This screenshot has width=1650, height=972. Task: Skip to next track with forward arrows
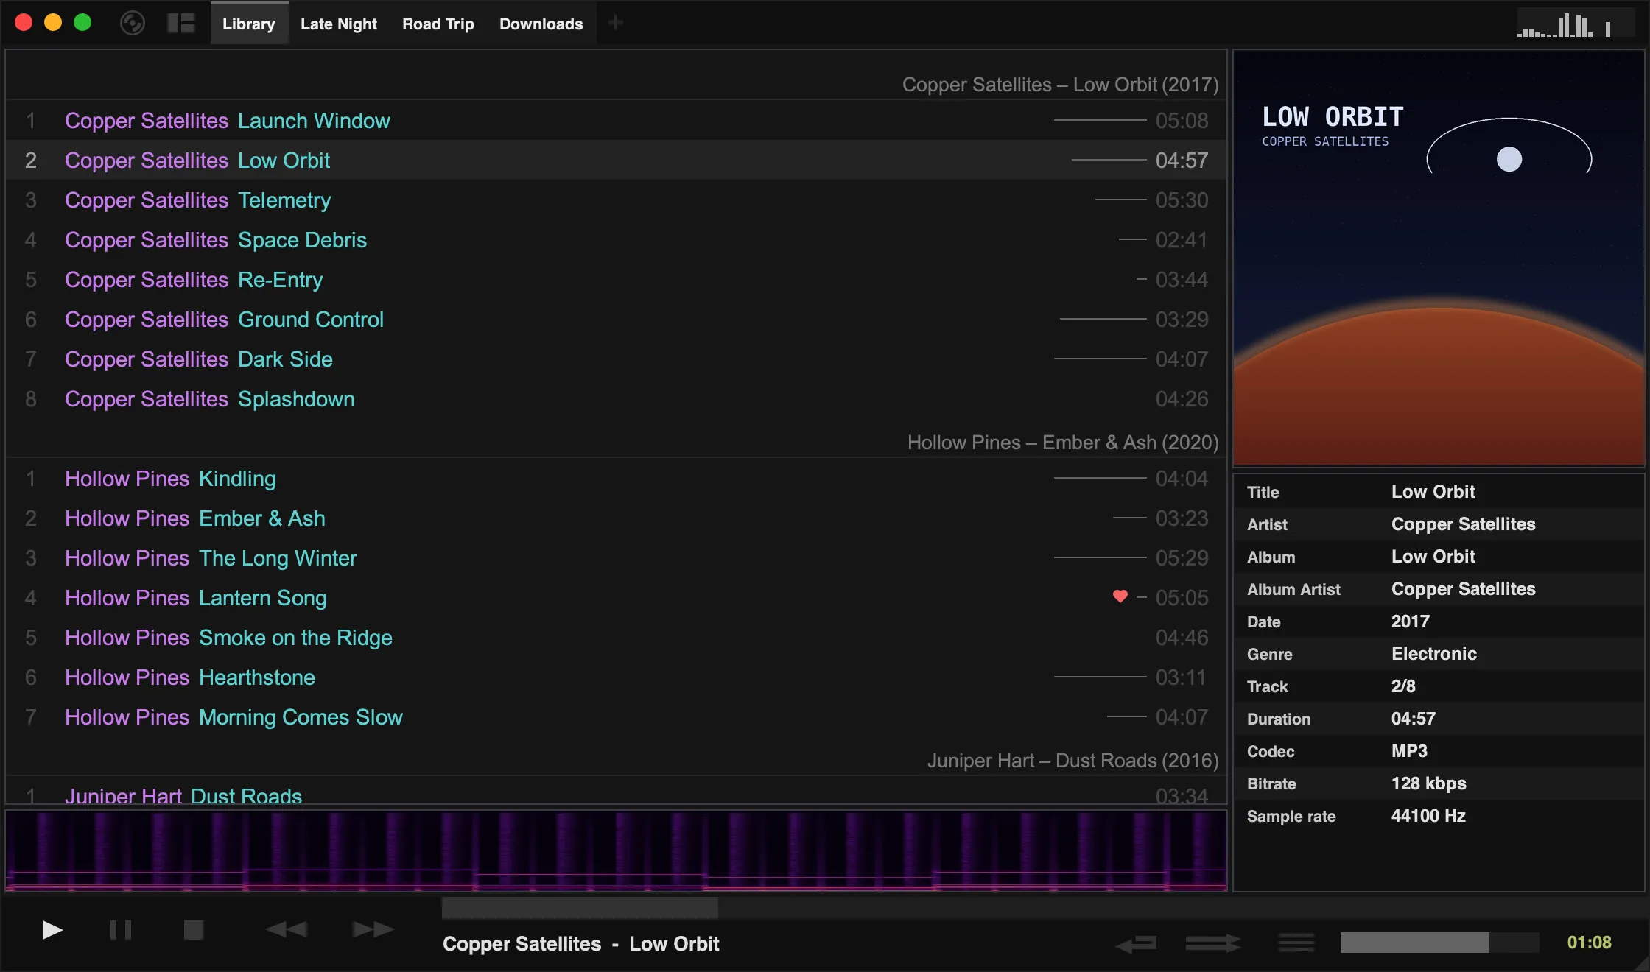pyautogui.click(x=373, y=930)
